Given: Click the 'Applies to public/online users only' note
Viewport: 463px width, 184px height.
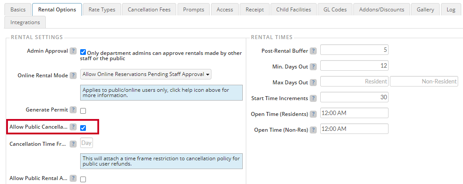Looking at the screenshot, I should point(162,93).
